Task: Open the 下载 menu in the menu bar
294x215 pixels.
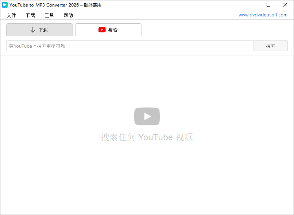Action: (30, 15)
